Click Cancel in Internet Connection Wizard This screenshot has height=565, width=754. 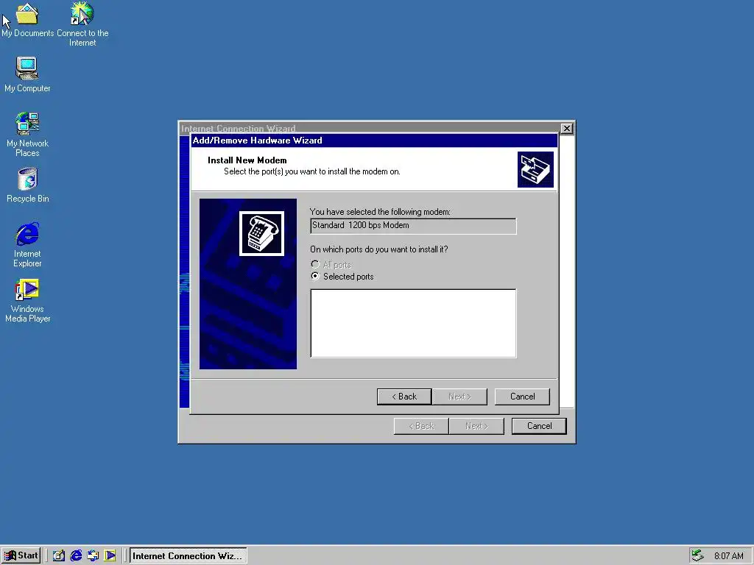[539, 426]
